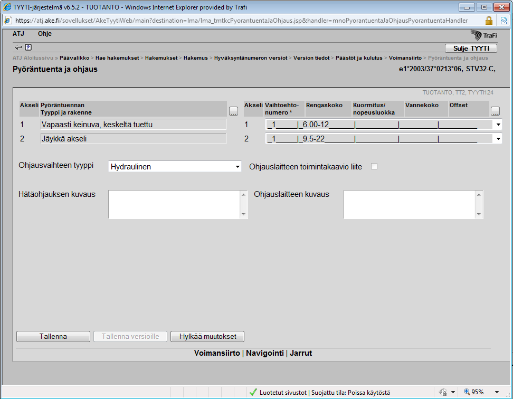Image resolution: width=513 pixels, height=399 pixels.
Task: Click ATJ Aloitussivu breadcrumb
Action: point(33,58)
